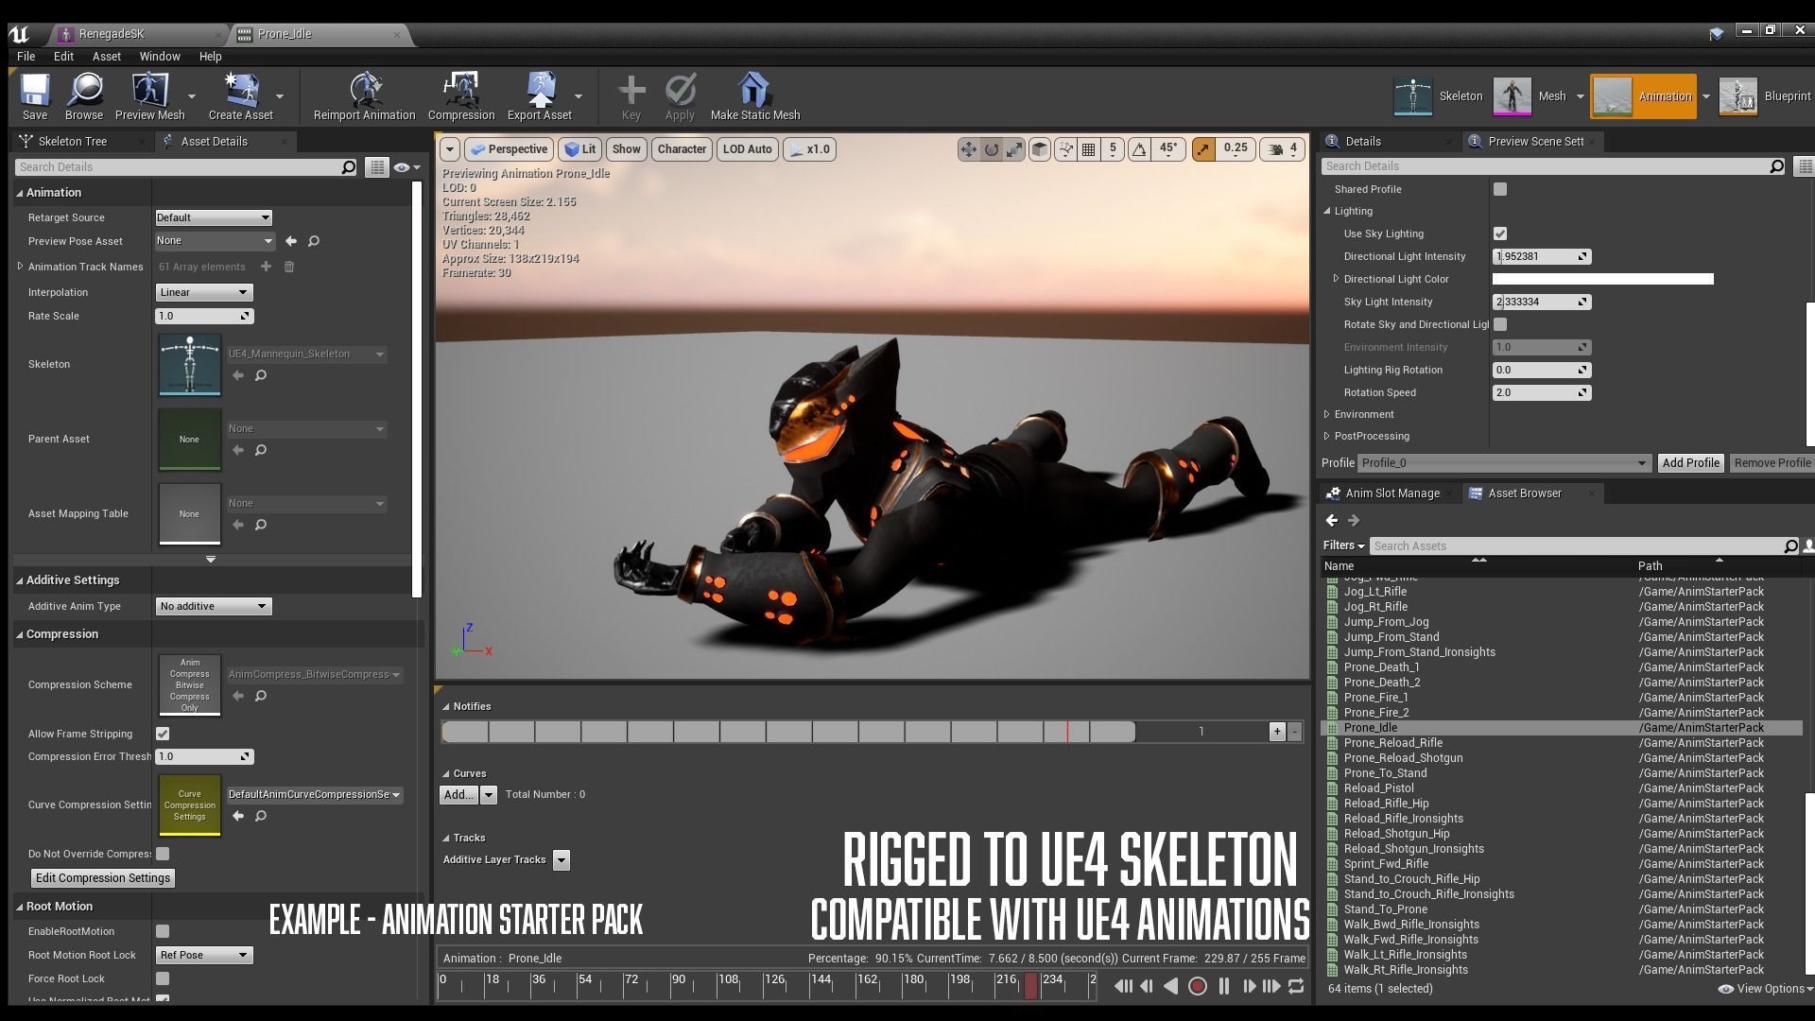Click the Apply checkmark icon
1815x1021 pixels.
680,95
